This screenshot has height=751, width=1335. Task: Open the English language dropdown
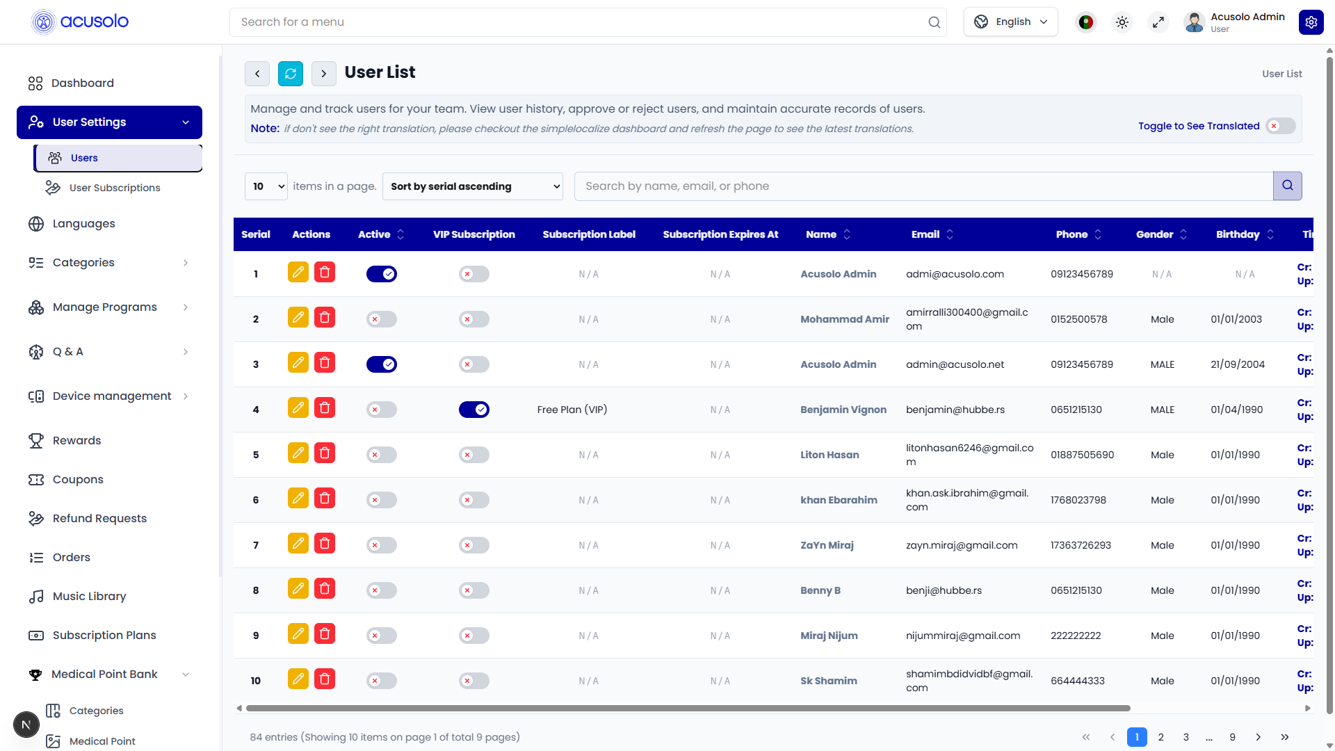pyautogui.click(x=1011, y=22)
